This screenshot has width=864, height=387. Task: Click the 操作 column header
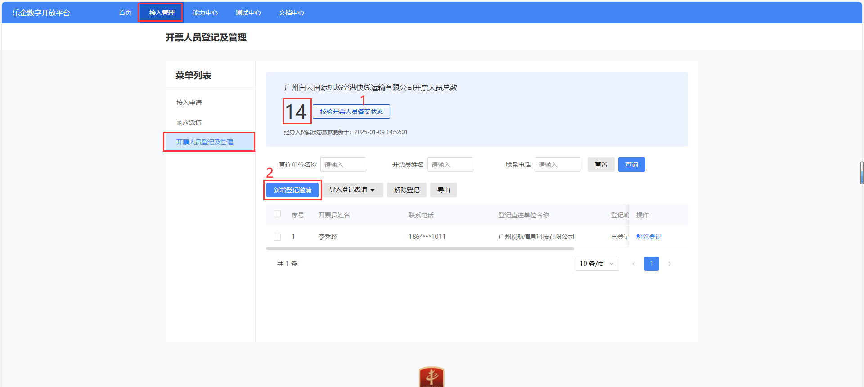click(x=643, y=215)
